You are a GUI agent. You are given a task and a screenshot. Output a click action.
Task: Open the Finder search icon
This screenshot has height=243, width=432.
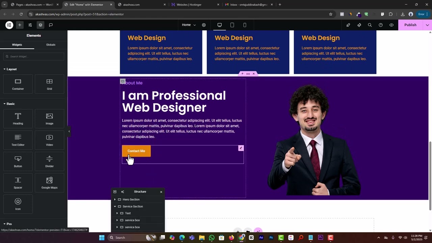pyautogui.click(x=370, y=25)
